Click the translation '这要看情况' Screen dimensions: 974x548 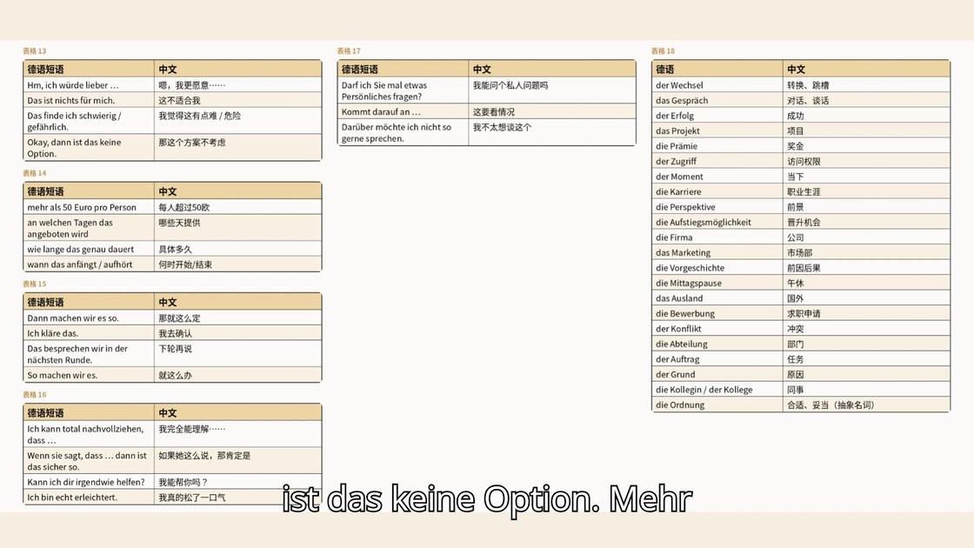tap(494, 112)
